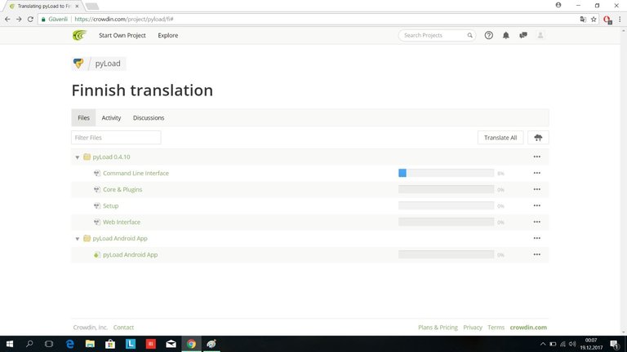Open options menu for Core & Plugins

[x=537, y=190]
